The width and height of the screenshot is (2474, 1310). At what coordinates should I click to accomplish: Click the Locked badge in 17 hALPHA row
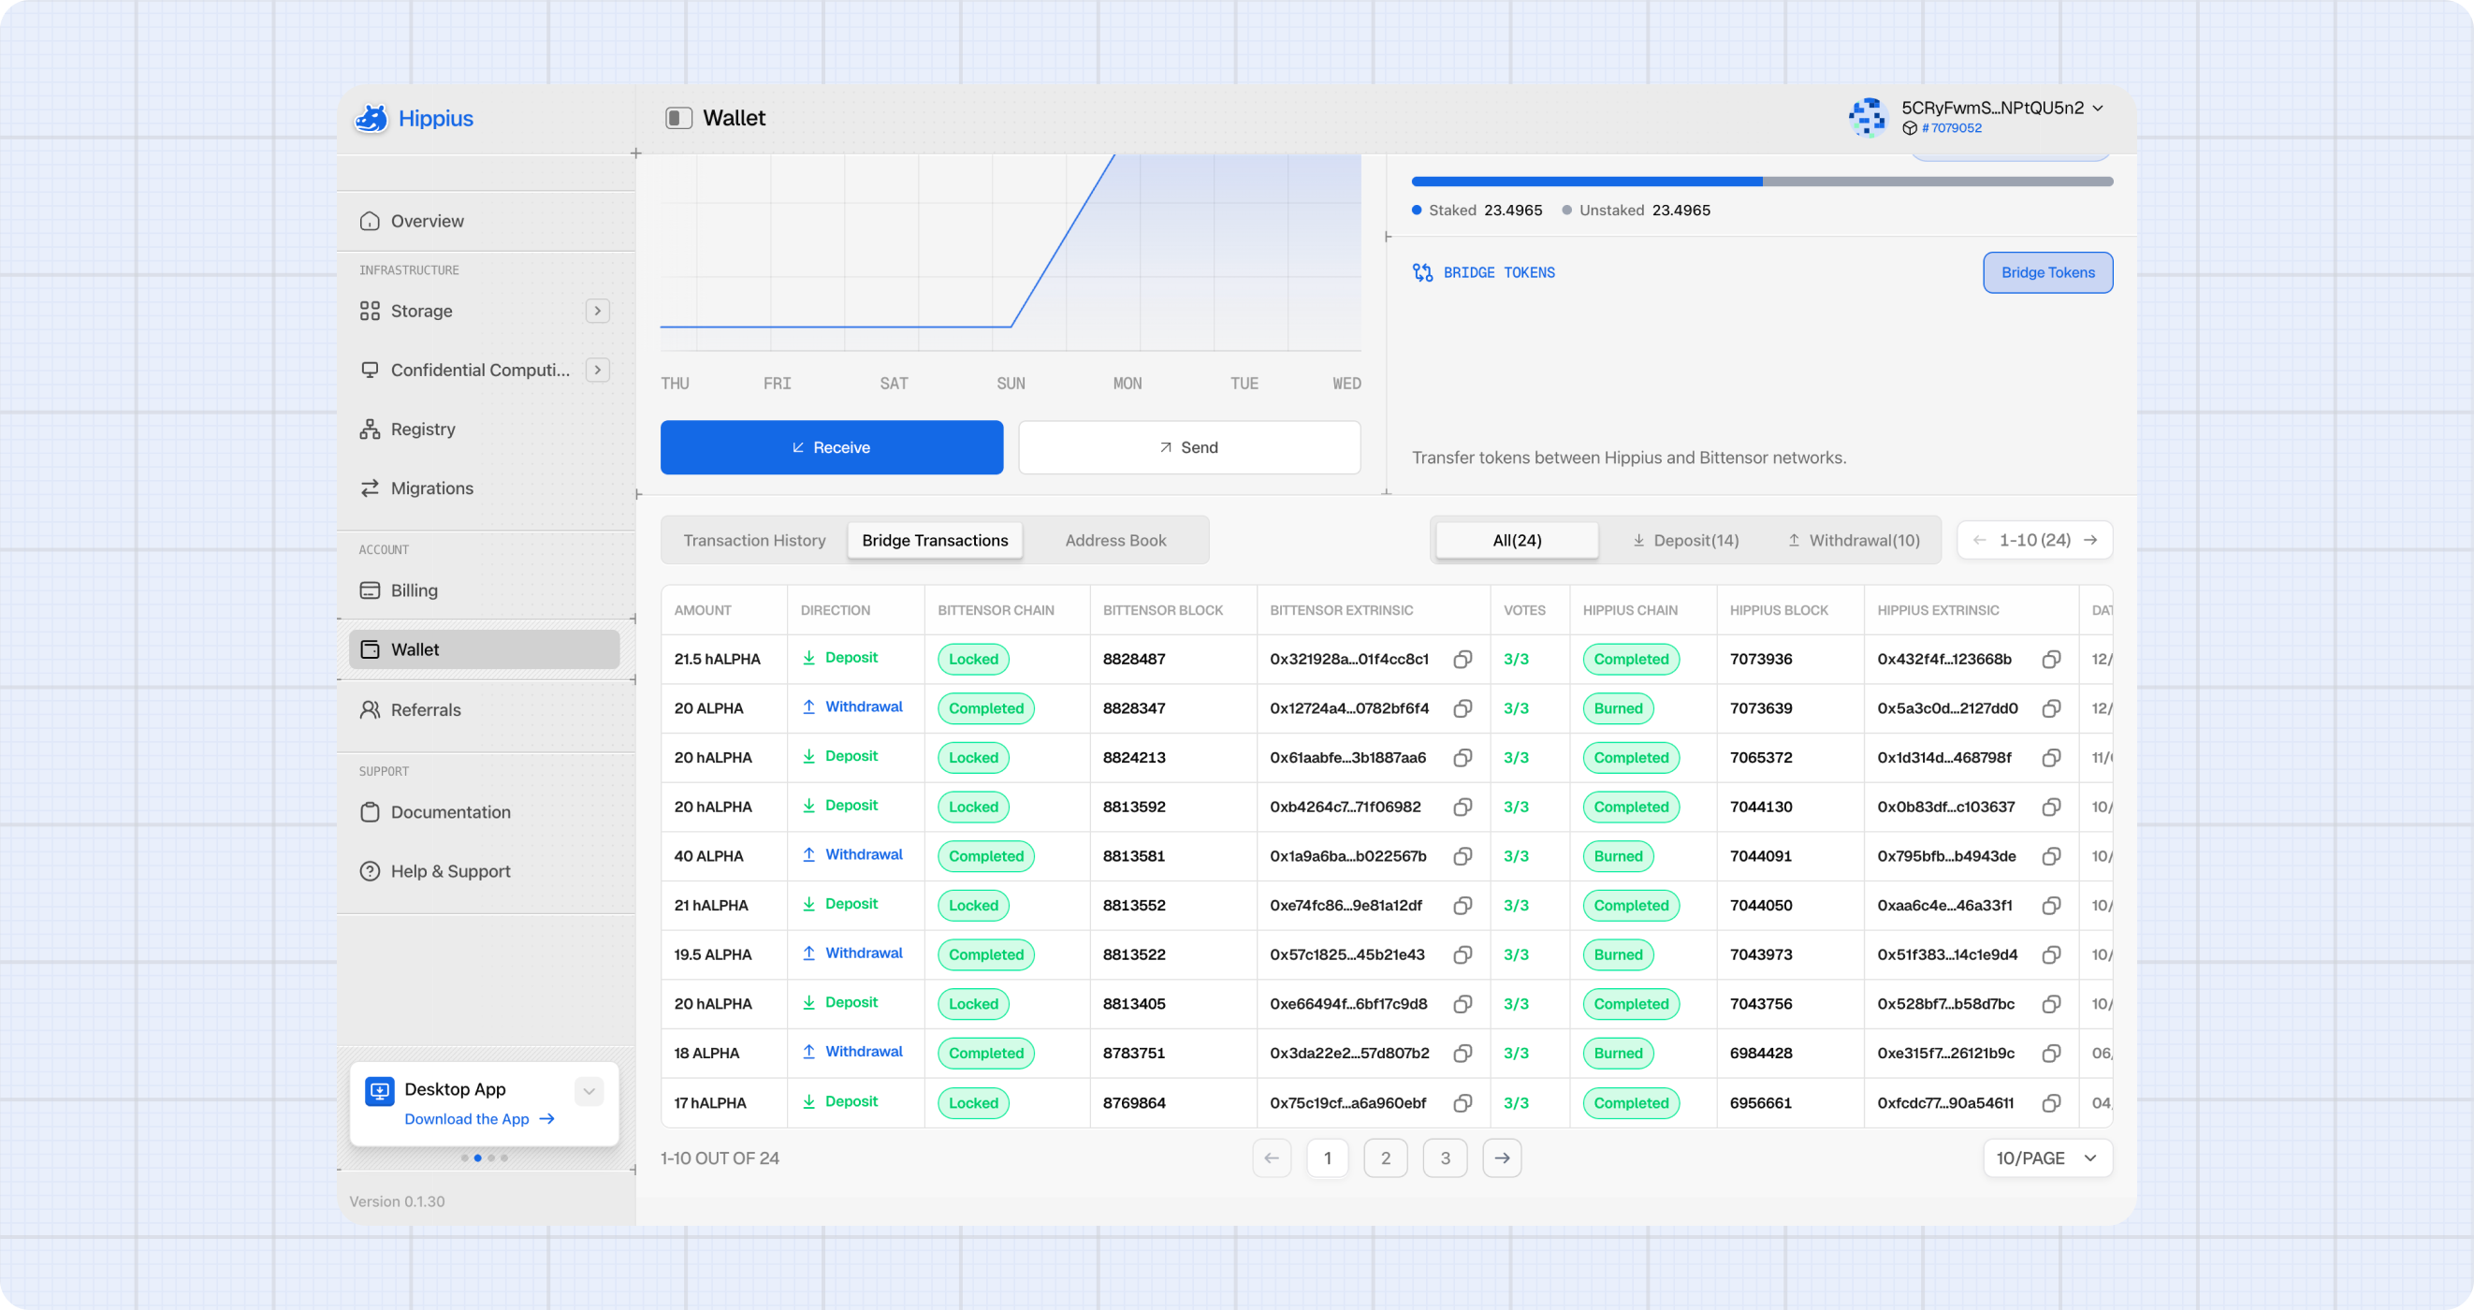tap(973, 1103)
